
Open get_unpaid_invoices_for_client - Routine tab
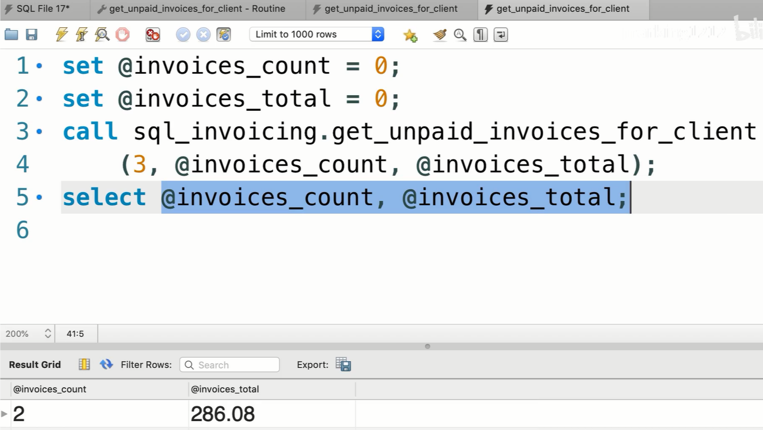point(197,9)
